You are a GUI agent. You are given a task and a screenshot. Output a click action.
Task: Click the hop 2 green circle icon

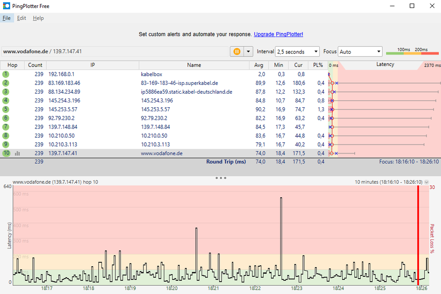coord(6,83)
